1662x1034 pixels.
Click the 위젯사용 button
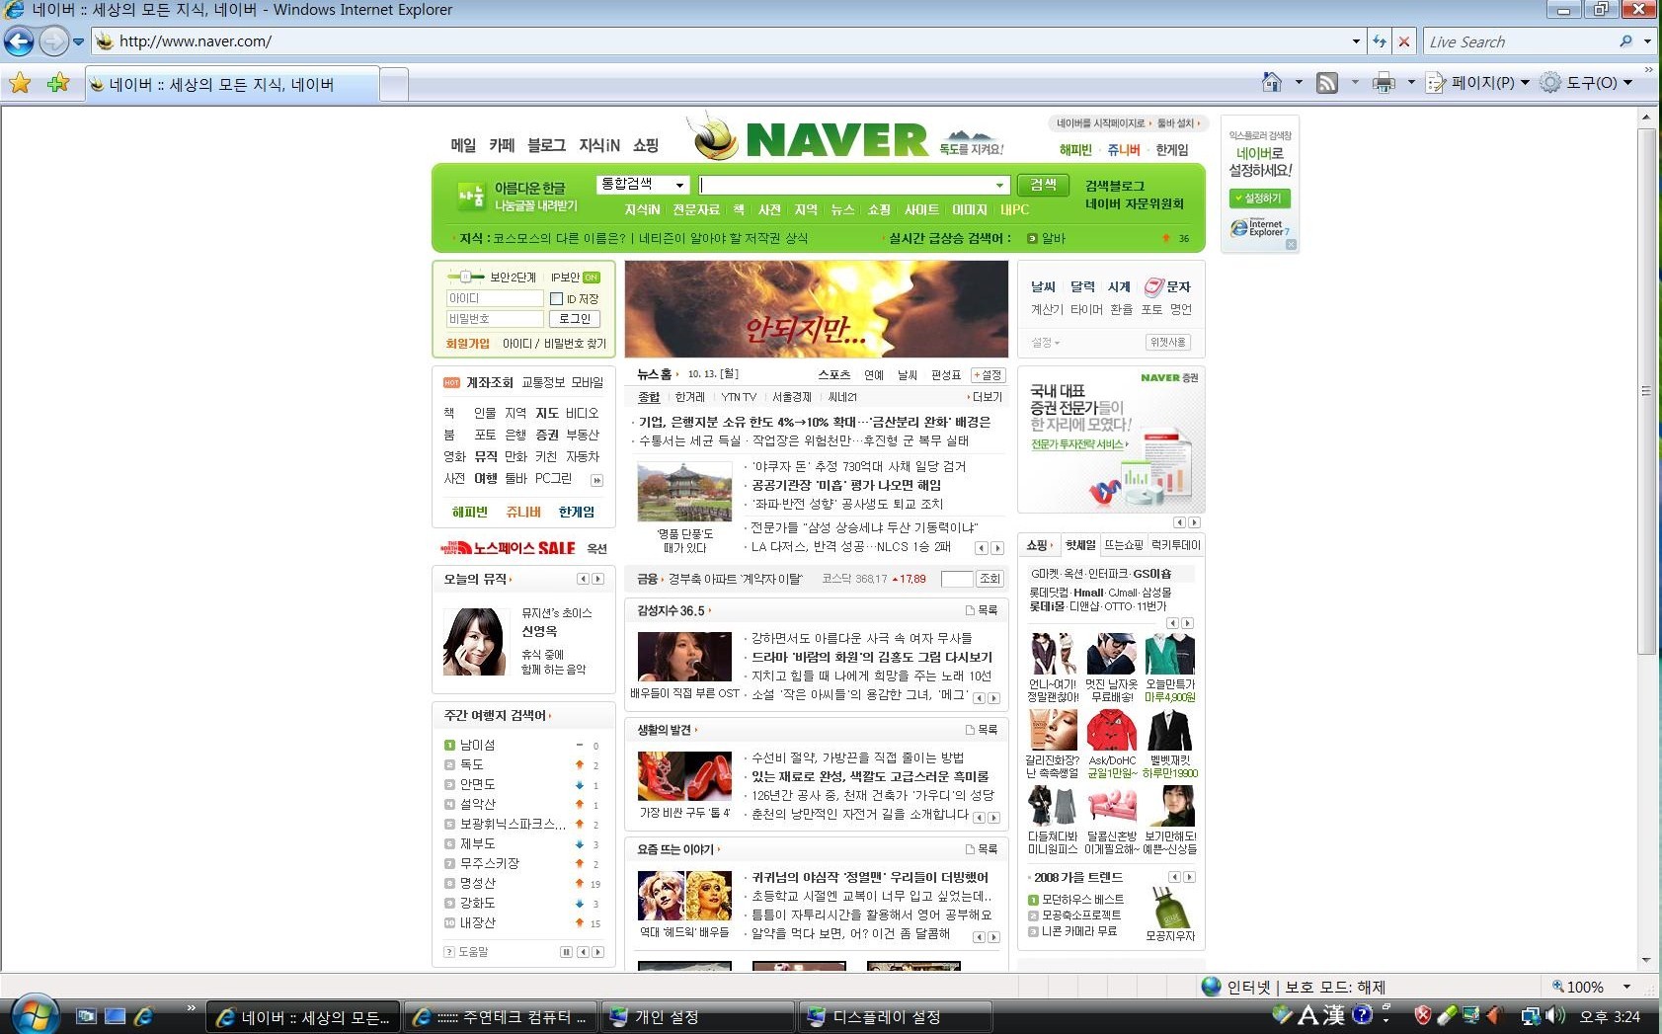point(1168,343)
